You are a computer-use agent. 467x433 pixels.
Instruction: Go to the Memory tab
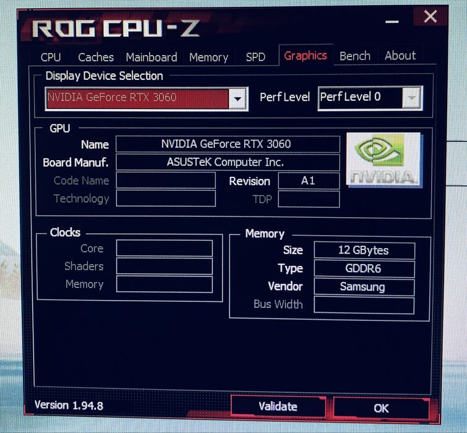pyautogui.click(x=209, y=57)
